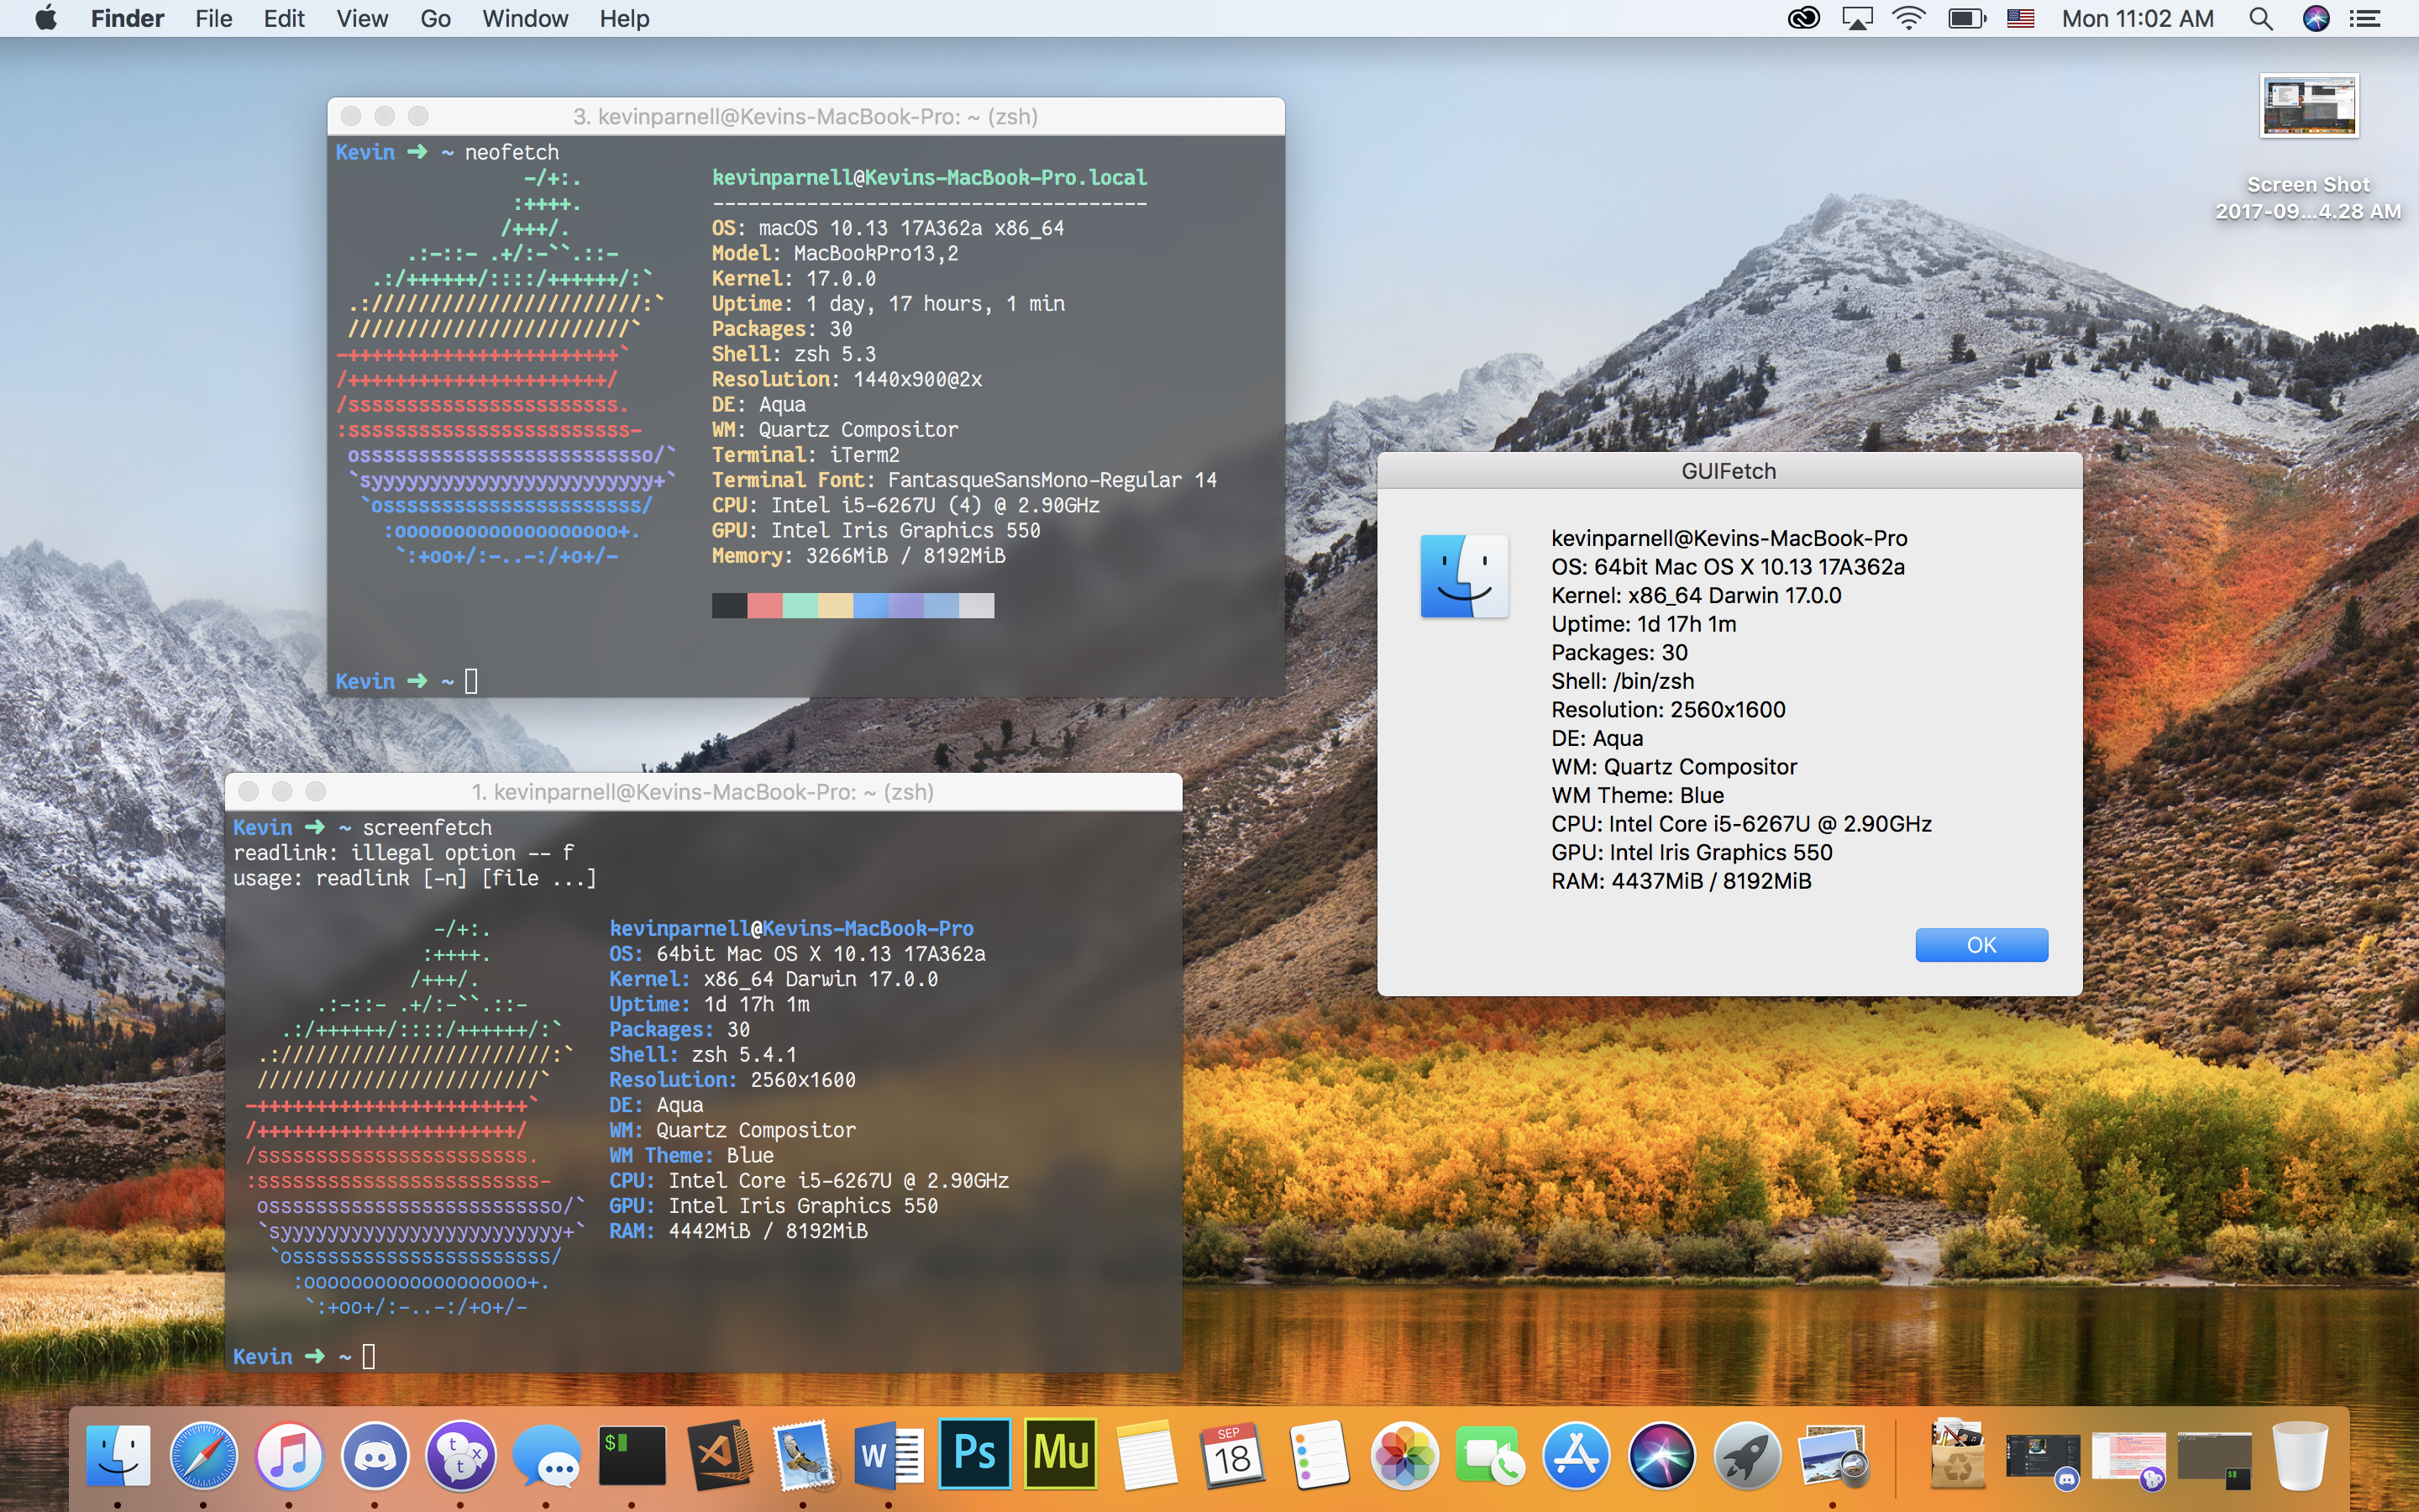Image resolution: width=2419 pixels, height=1512 pixels.
Task: Open FaceTime from the dock
Action: tap(1489, 1454)
